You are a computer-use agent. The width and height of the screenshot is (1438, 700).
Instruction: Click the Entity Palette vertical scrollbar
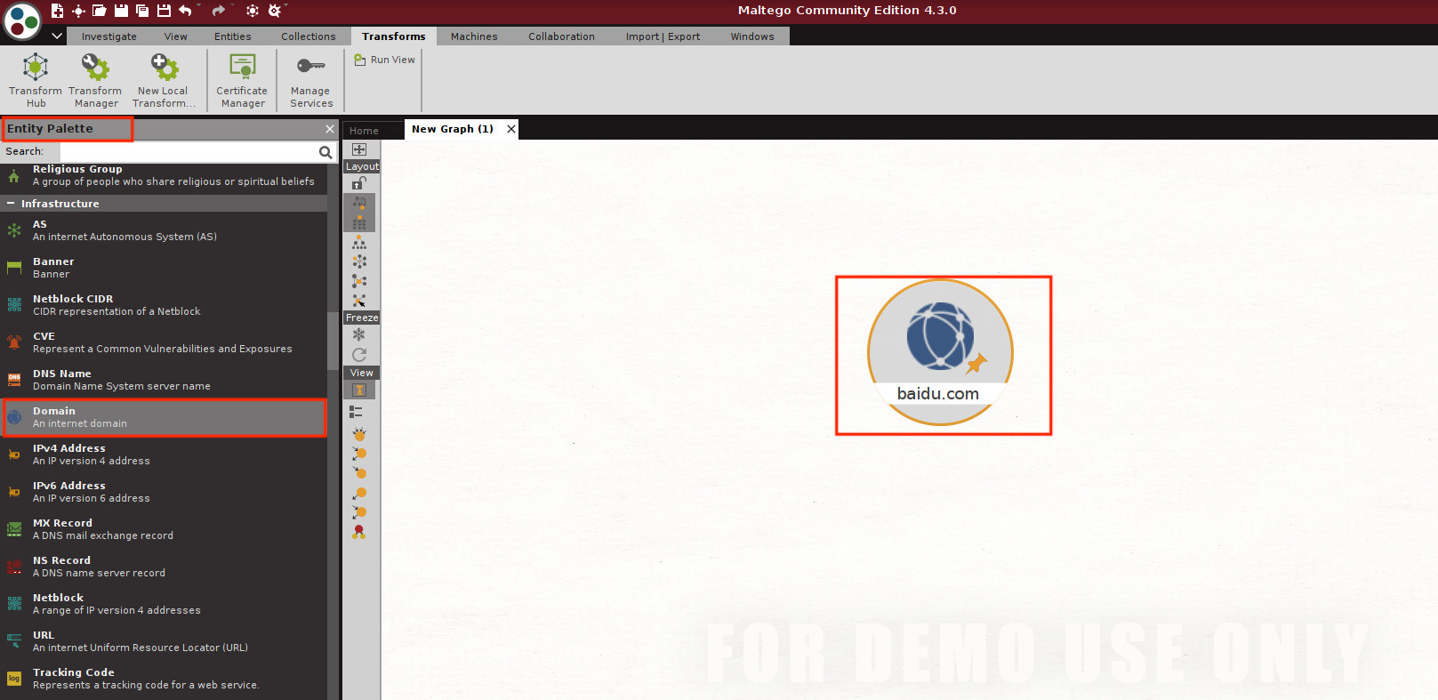coord(333,341)
